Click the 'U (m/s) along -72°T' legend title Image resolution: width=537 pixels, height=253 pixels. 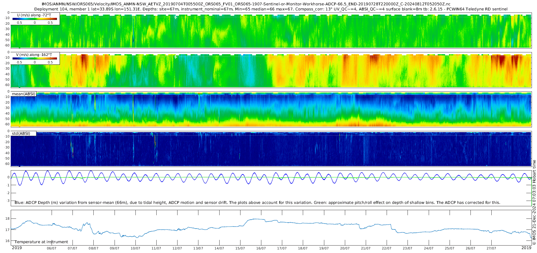tap(34, 15)
